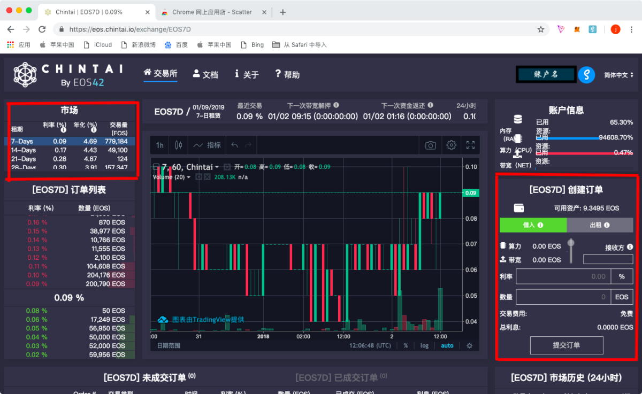Click the Chintai logo
The width and height of the screenshot is (642, 394).
tap(68, 75)
